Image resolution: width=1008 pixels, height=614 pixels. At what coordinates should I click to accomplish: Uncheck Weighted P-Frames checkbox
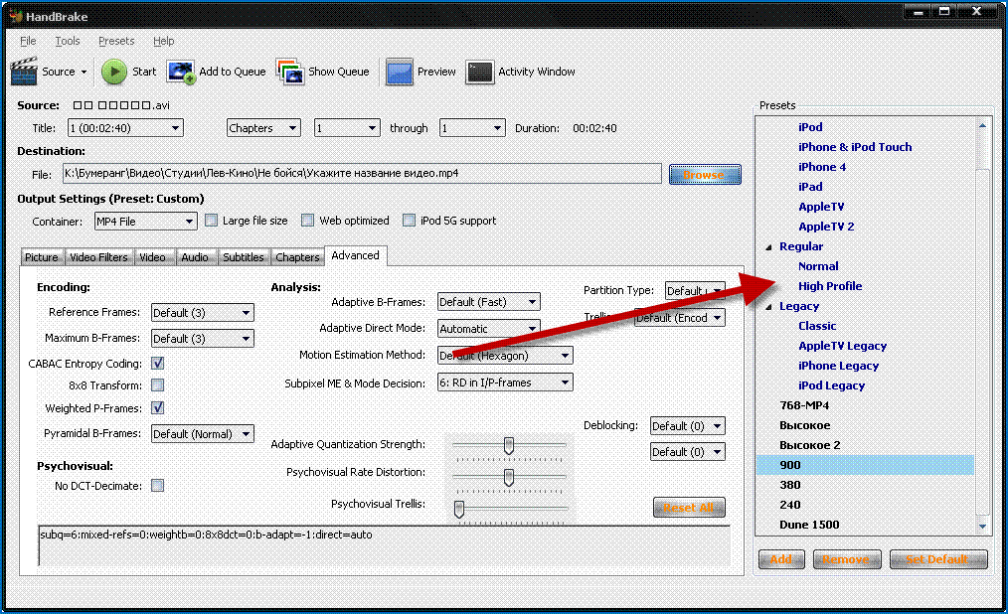pos(157,407)
